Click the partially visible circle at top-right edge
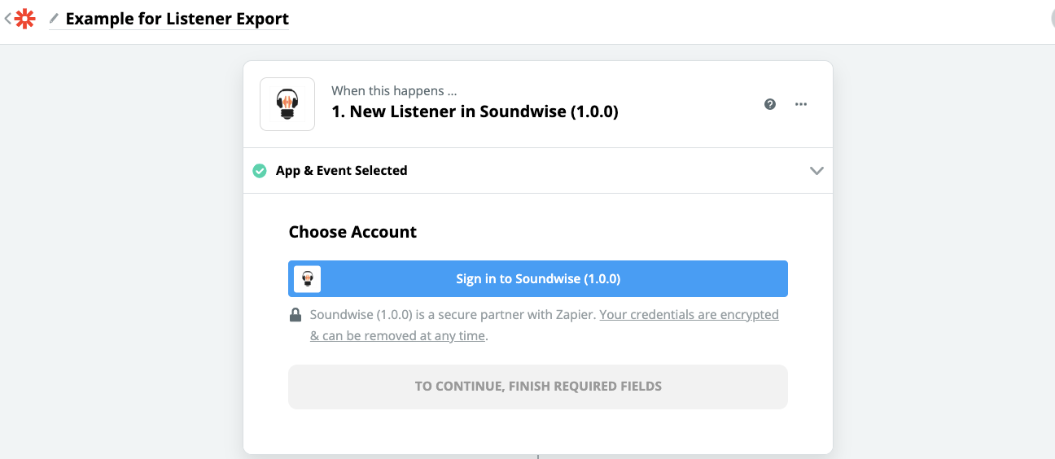 1052,20
